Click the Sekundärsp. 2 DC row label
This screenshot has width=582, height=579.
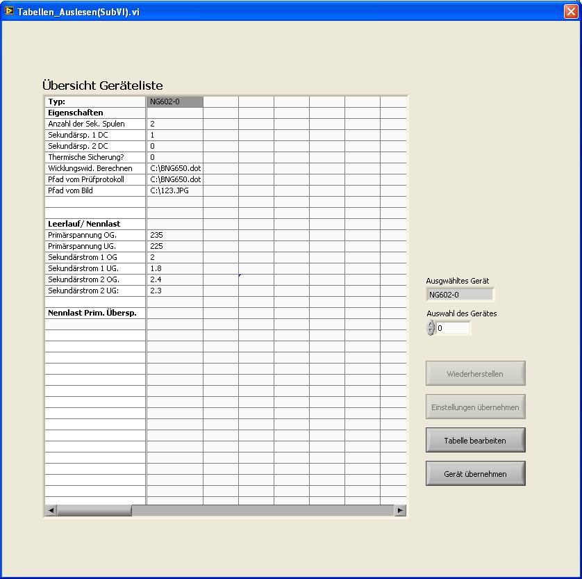95,147
